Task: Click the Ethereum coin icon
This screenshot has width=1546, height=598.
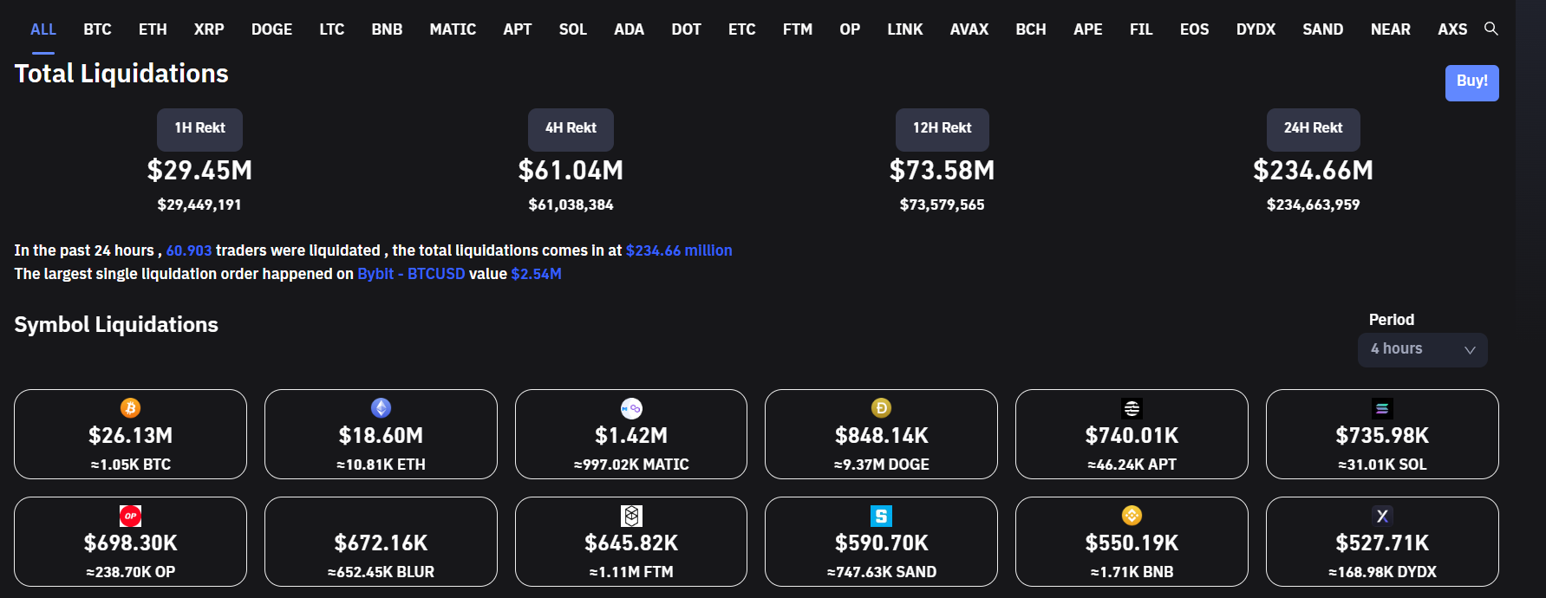Action: [x=381, y=408]
